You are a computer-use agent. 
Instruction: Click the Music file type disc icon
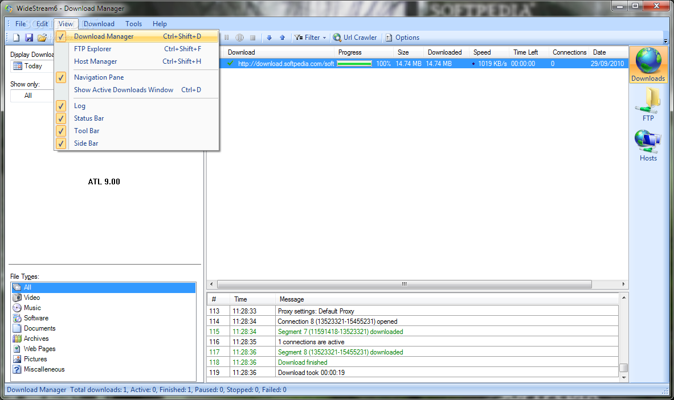pyautogui.click(x=17, y=308)
